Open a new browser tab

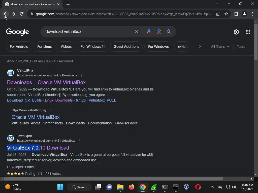tap(68, 4)
